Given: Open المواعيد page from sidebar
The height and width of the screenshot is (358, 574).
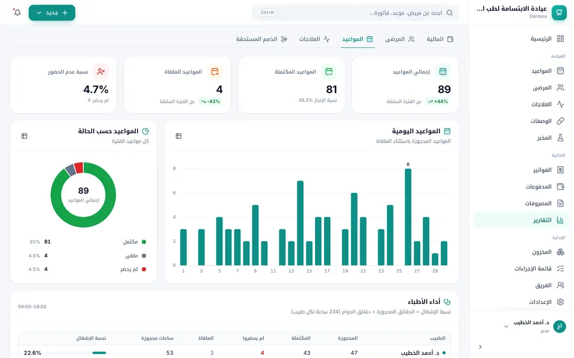Looking at the screenshot, I should (521, 71).
